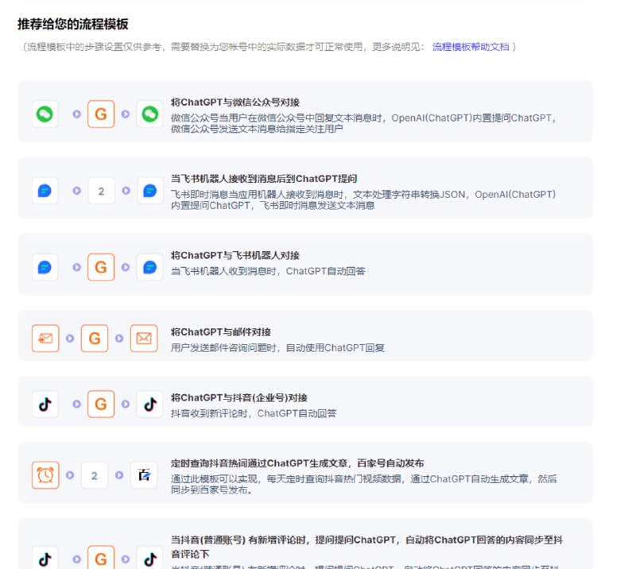Image resolution: width=636 pixels, height=569 pixels.
Task: Open the 流程模板帮助文档 link
Action: pos(460,48)
